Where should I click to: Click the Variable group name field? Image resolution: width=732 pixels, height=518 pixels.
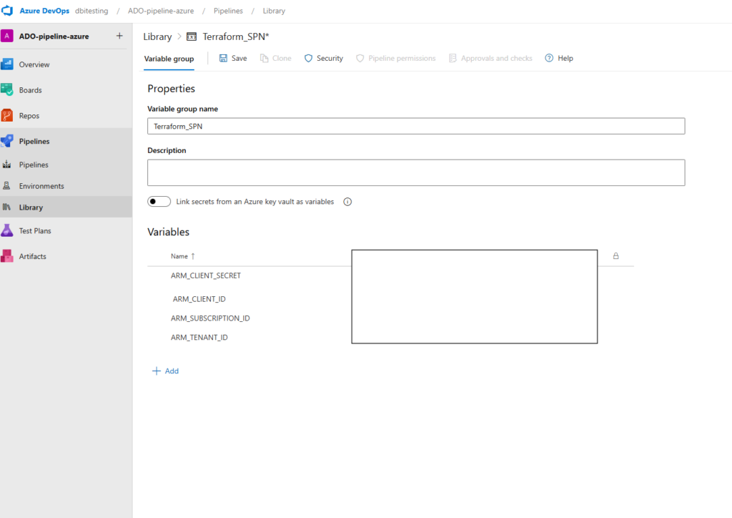416,126
